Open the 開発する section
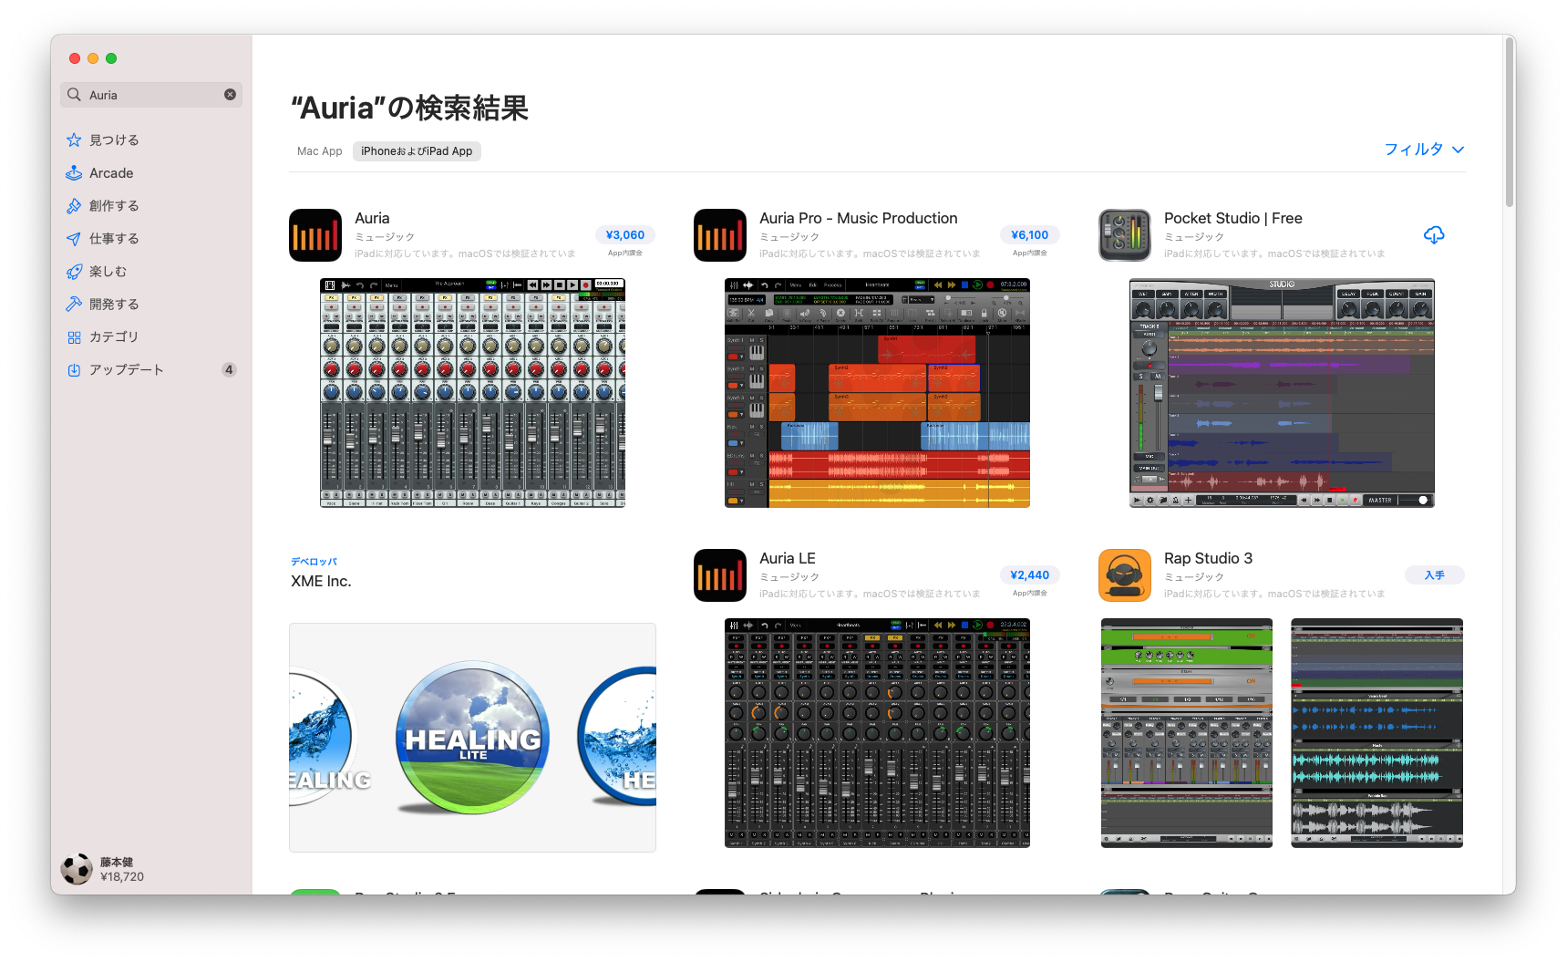 tap(151, 304)
